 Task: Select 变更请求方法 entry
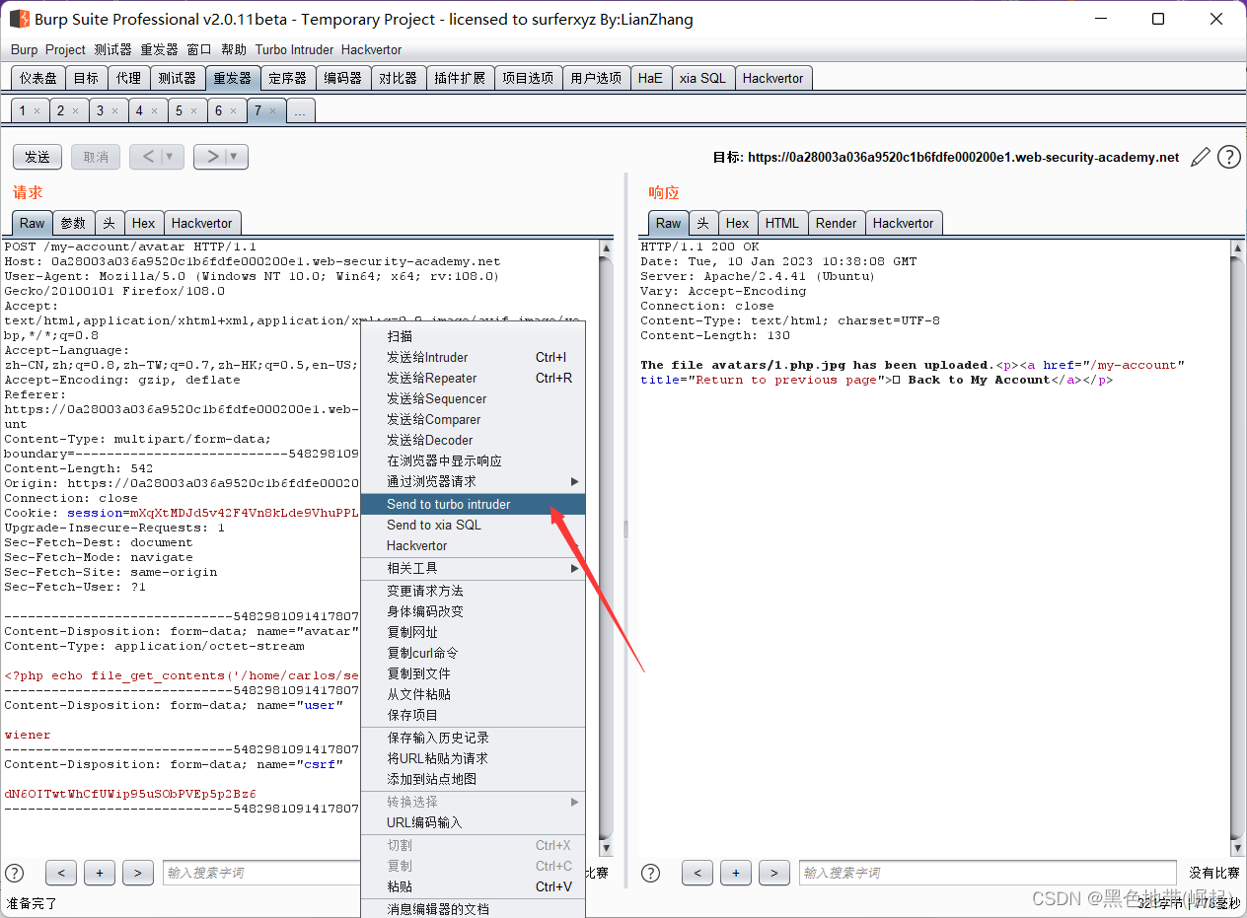pyautogui.click(x=473, y=591)
